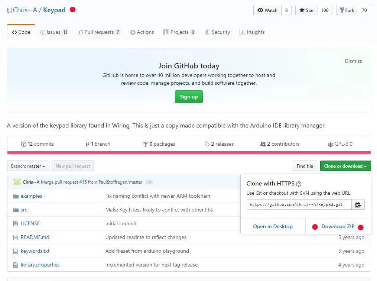Open the Keypad repository link
The height and width of the screenshot is (281, 377).
(54, 10)
